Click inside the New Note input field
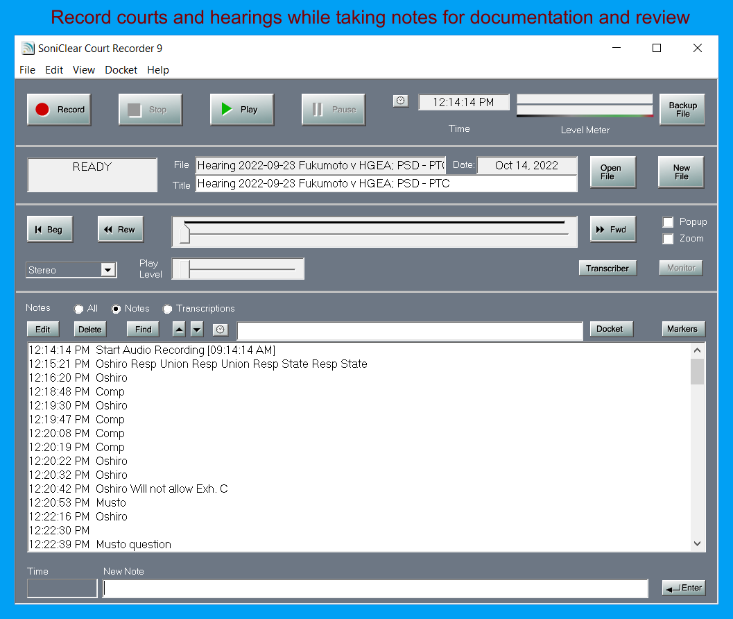This screenshot has height=619, width=733. 374,588
